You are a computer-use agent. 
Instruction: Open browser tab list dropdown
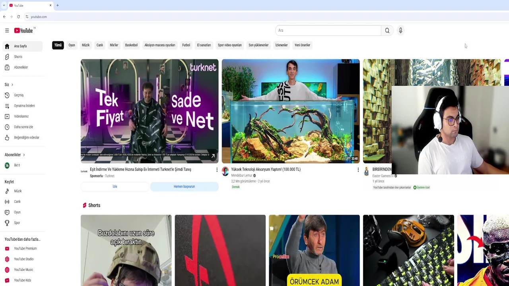tap(4, 6)
